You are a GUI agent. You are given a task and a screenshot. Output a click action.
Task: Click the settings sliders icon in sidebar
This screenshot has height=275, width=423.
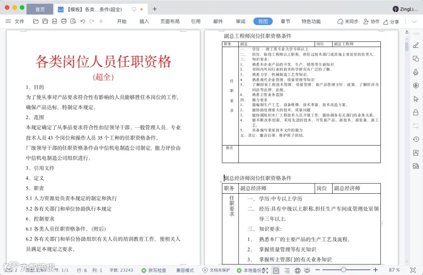click(416, 126)
